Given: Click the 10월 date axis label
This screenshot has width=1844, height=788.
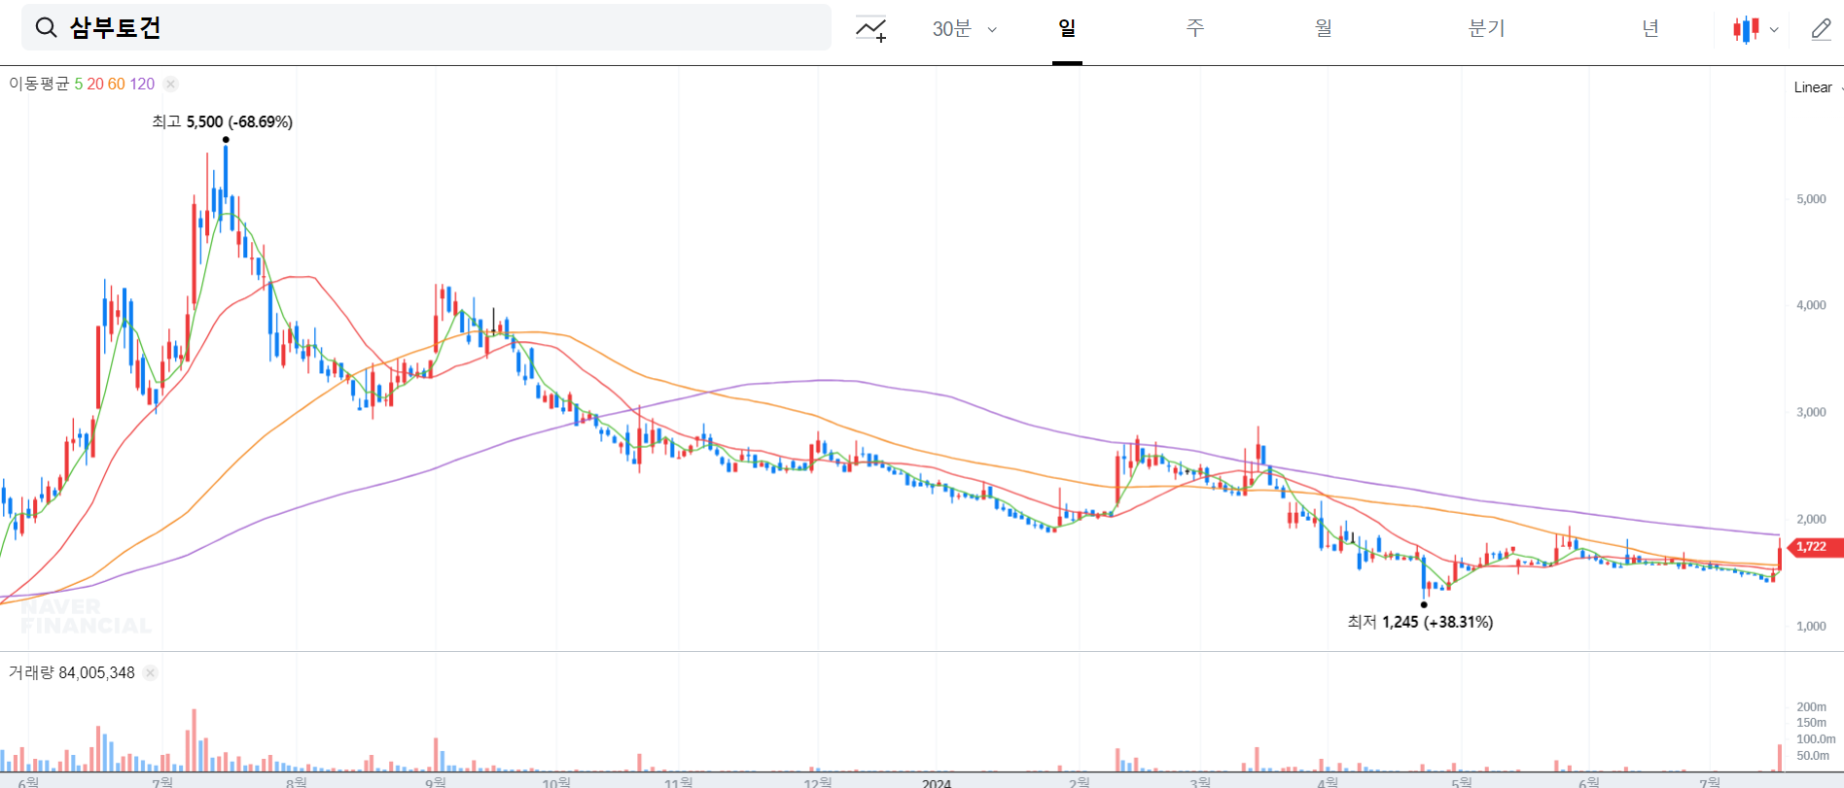Looking at the screenshot, I should pyautogui.click(x=556, y=782).
